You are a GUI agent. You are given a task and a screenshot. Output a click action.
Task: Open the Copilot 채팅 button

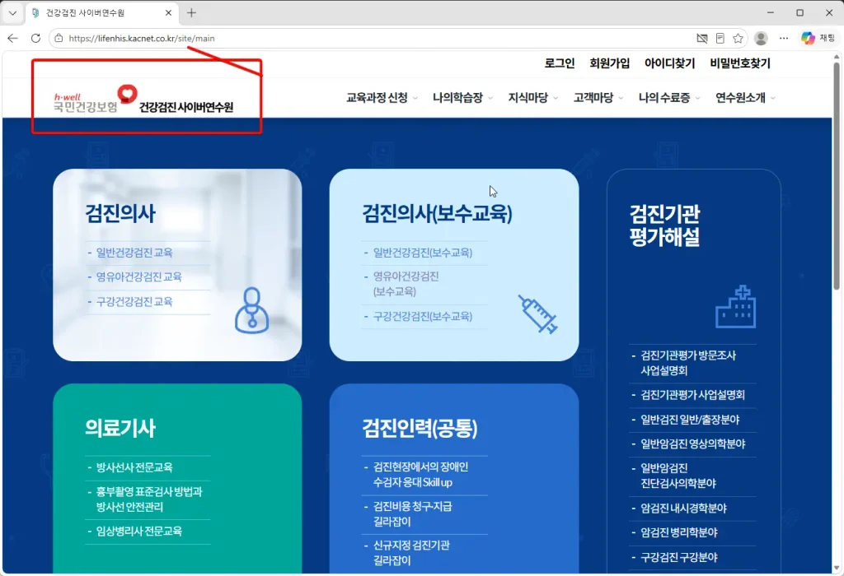818,38
